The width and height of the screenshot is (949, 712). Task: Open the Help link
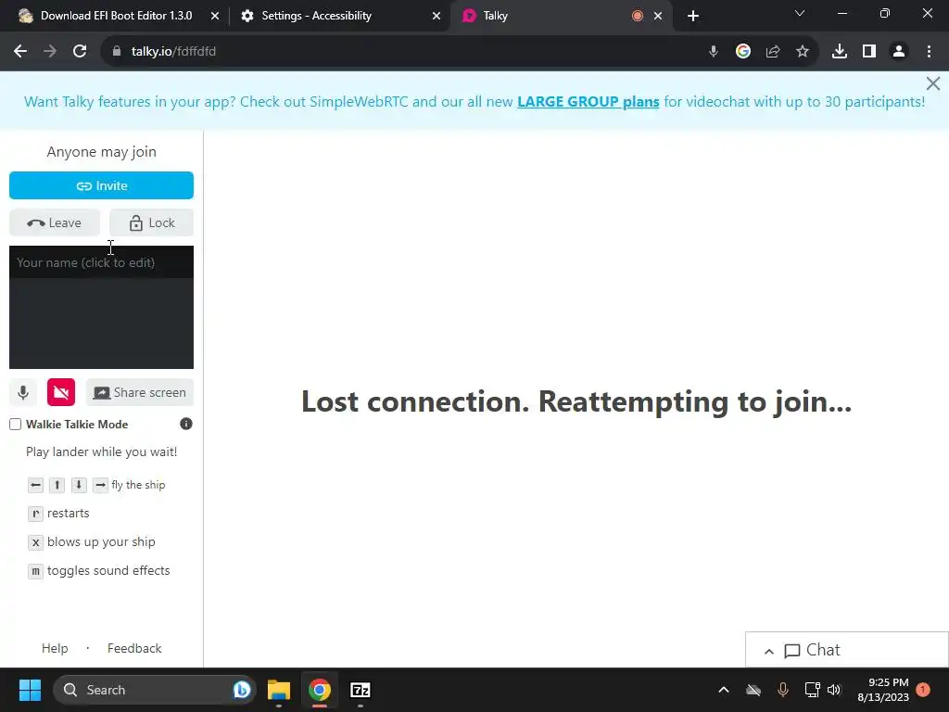click(x=55, y=648)
